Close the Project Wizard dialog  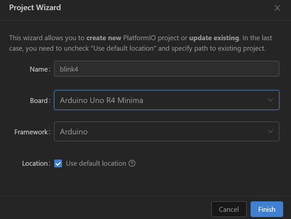pos(277,8)
